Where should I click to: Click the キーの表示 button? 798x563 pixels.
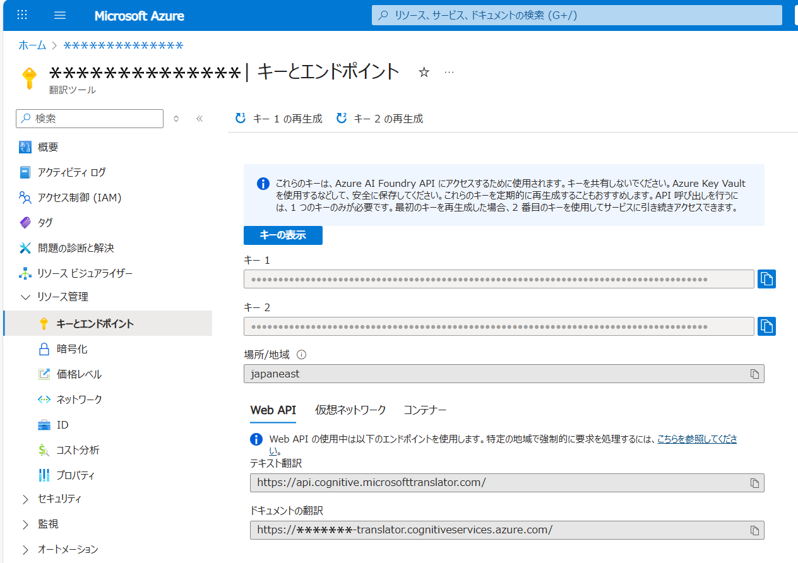click(x=283, y=235)
